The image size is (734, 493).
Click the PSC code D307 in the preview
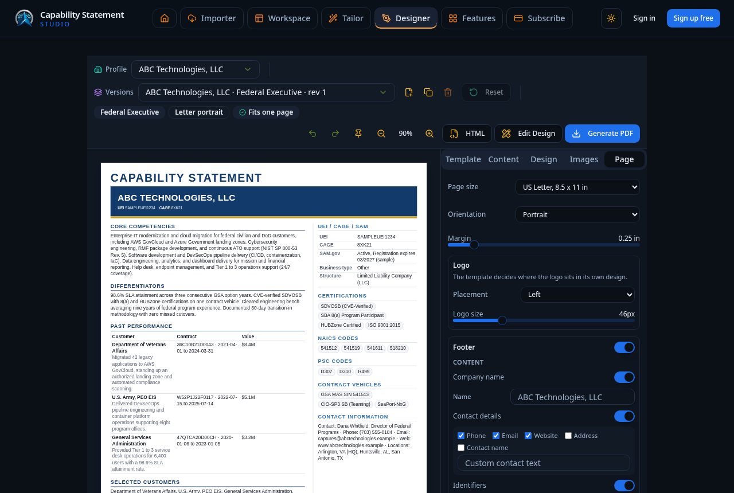[326, 371]
